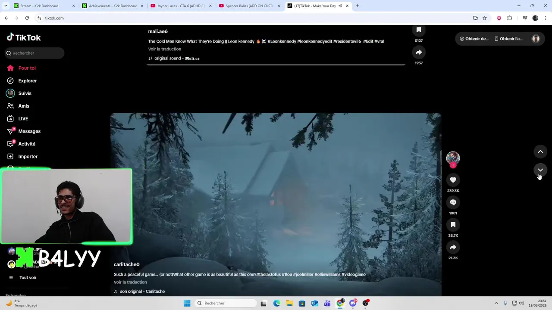Open Messages in the sidebar

tap(24, 131)
